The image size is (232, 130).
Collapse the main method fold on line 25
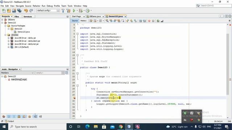click(x=77, y=86)
